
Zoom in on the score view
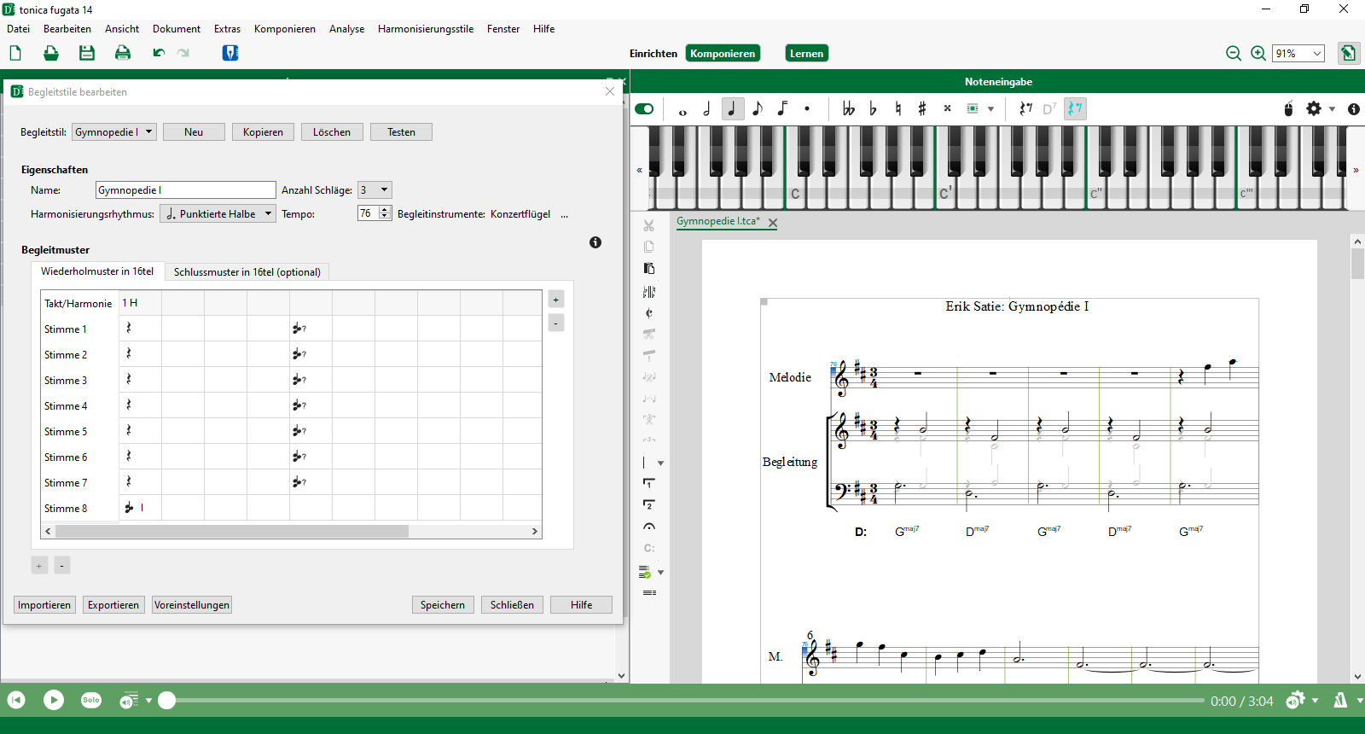coord(1258,53)
